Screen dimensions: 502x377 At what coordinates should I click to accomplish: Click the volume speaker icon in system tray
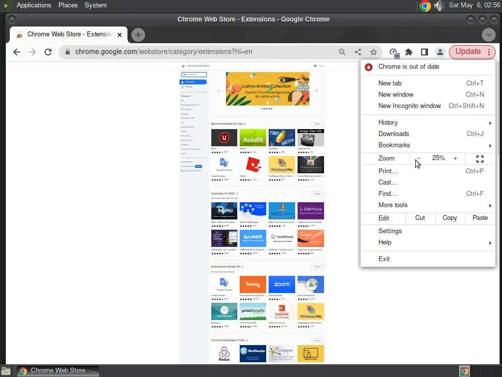pyautogui.click(x=440, y=5)
